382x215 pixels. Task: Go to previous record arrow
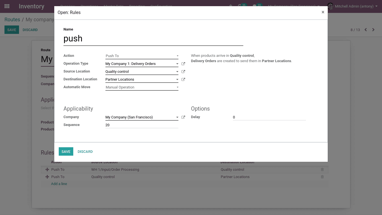click(x=366, y=30)
